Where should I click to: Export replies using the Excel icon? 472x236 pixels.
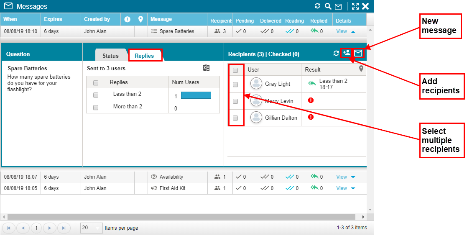pos(206,68)
